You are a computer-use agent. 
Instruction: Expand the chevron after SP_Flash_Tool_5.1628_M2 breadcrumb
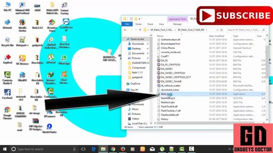tap(206, 30)
